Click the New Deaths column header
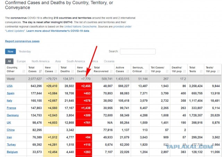This screenshot has width=222, height=157. click(84, 69)
